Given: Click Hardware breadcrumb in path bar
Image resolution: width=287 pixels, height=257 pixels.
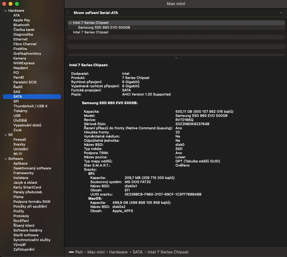Looking at the screenshot, I should coord(118,252).
